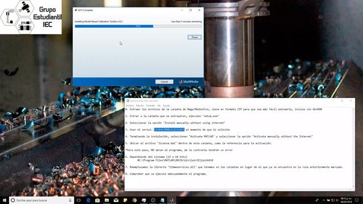Click the microphone icon in taskbar search
The height and width of the screenshot is (204, 363).
[x=70, y=200]
